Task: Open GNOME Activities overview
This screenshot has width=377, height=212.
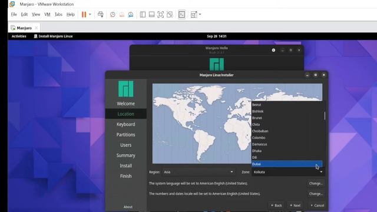Action: (x=19, y=37)
